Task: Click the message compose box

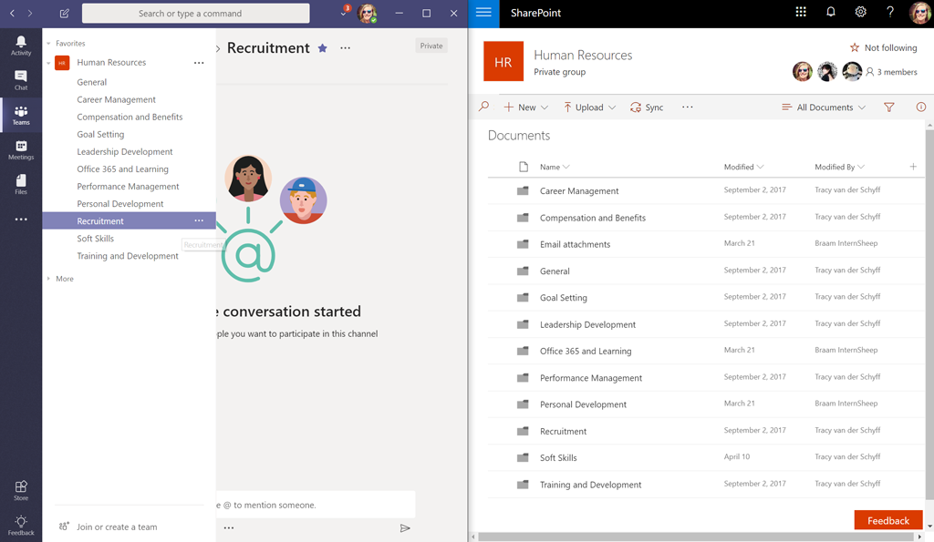Action: coord(316,505)
